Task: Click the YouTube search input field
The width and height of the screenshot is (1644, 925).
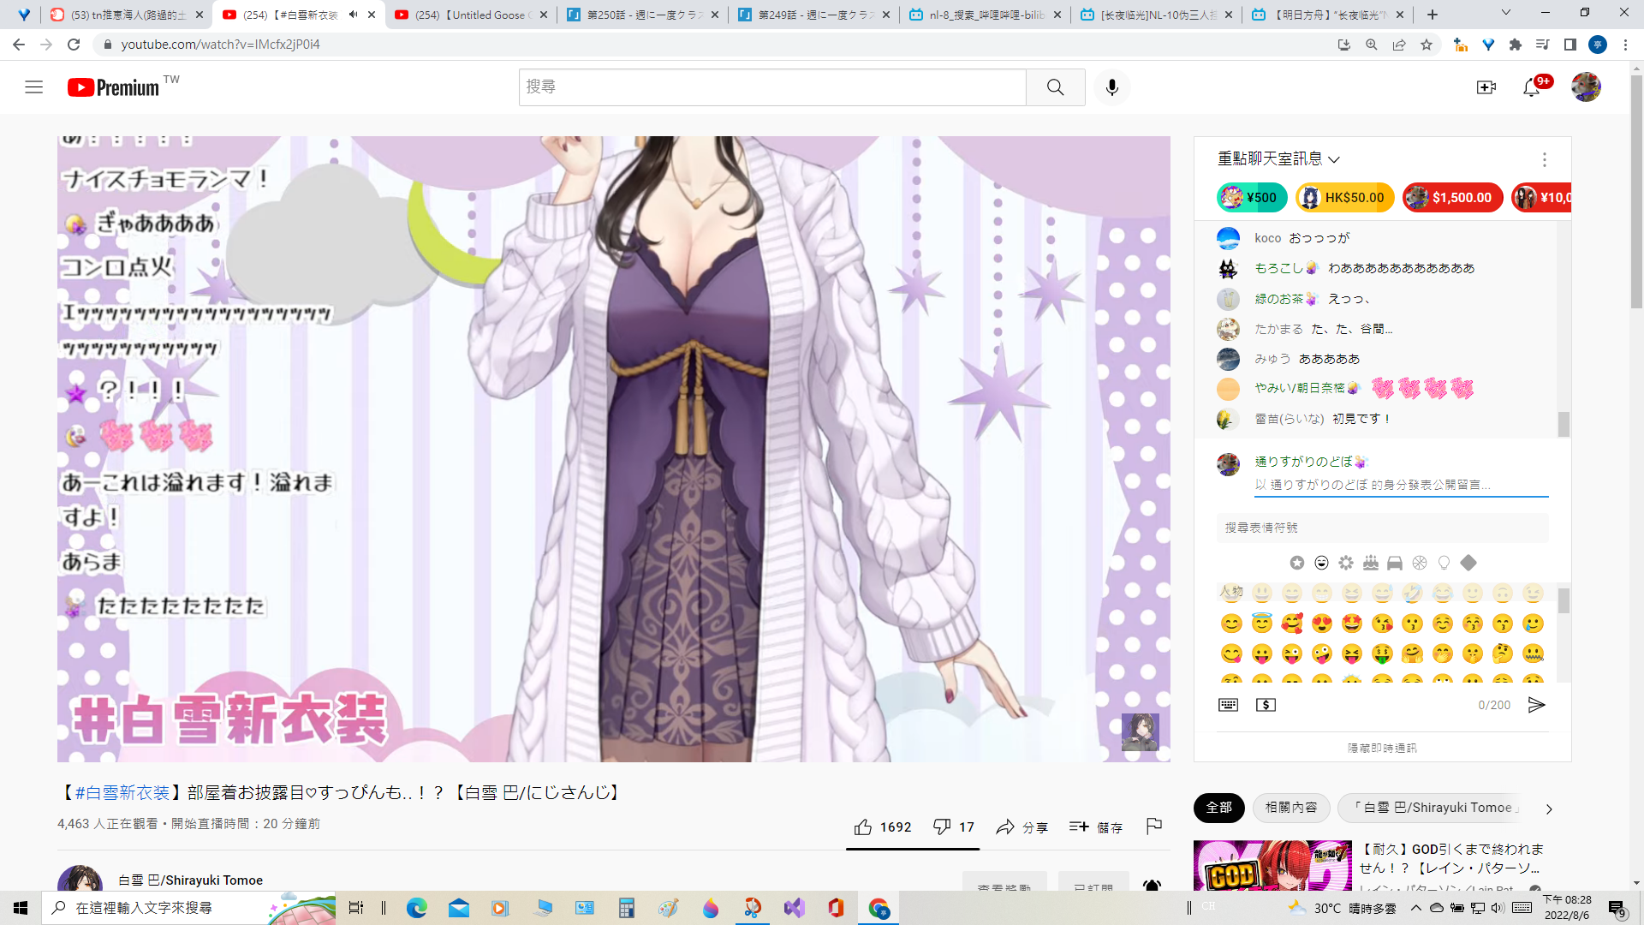Action: (x=772, y=87)
